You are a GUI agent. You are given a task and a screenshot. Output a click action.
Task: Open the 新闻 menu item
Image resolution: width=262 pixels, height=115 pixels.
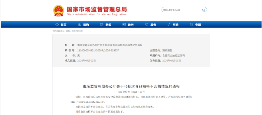[108, 25]
